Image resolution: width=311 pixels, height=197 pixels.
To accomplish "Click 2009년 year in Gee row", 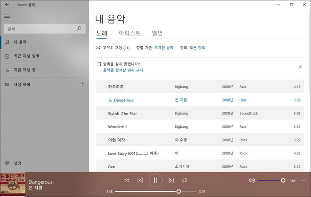I will tap(227, 166).
